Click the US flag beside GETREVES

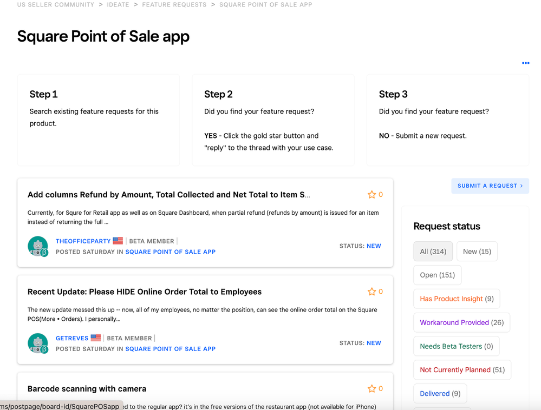(96, 338)
